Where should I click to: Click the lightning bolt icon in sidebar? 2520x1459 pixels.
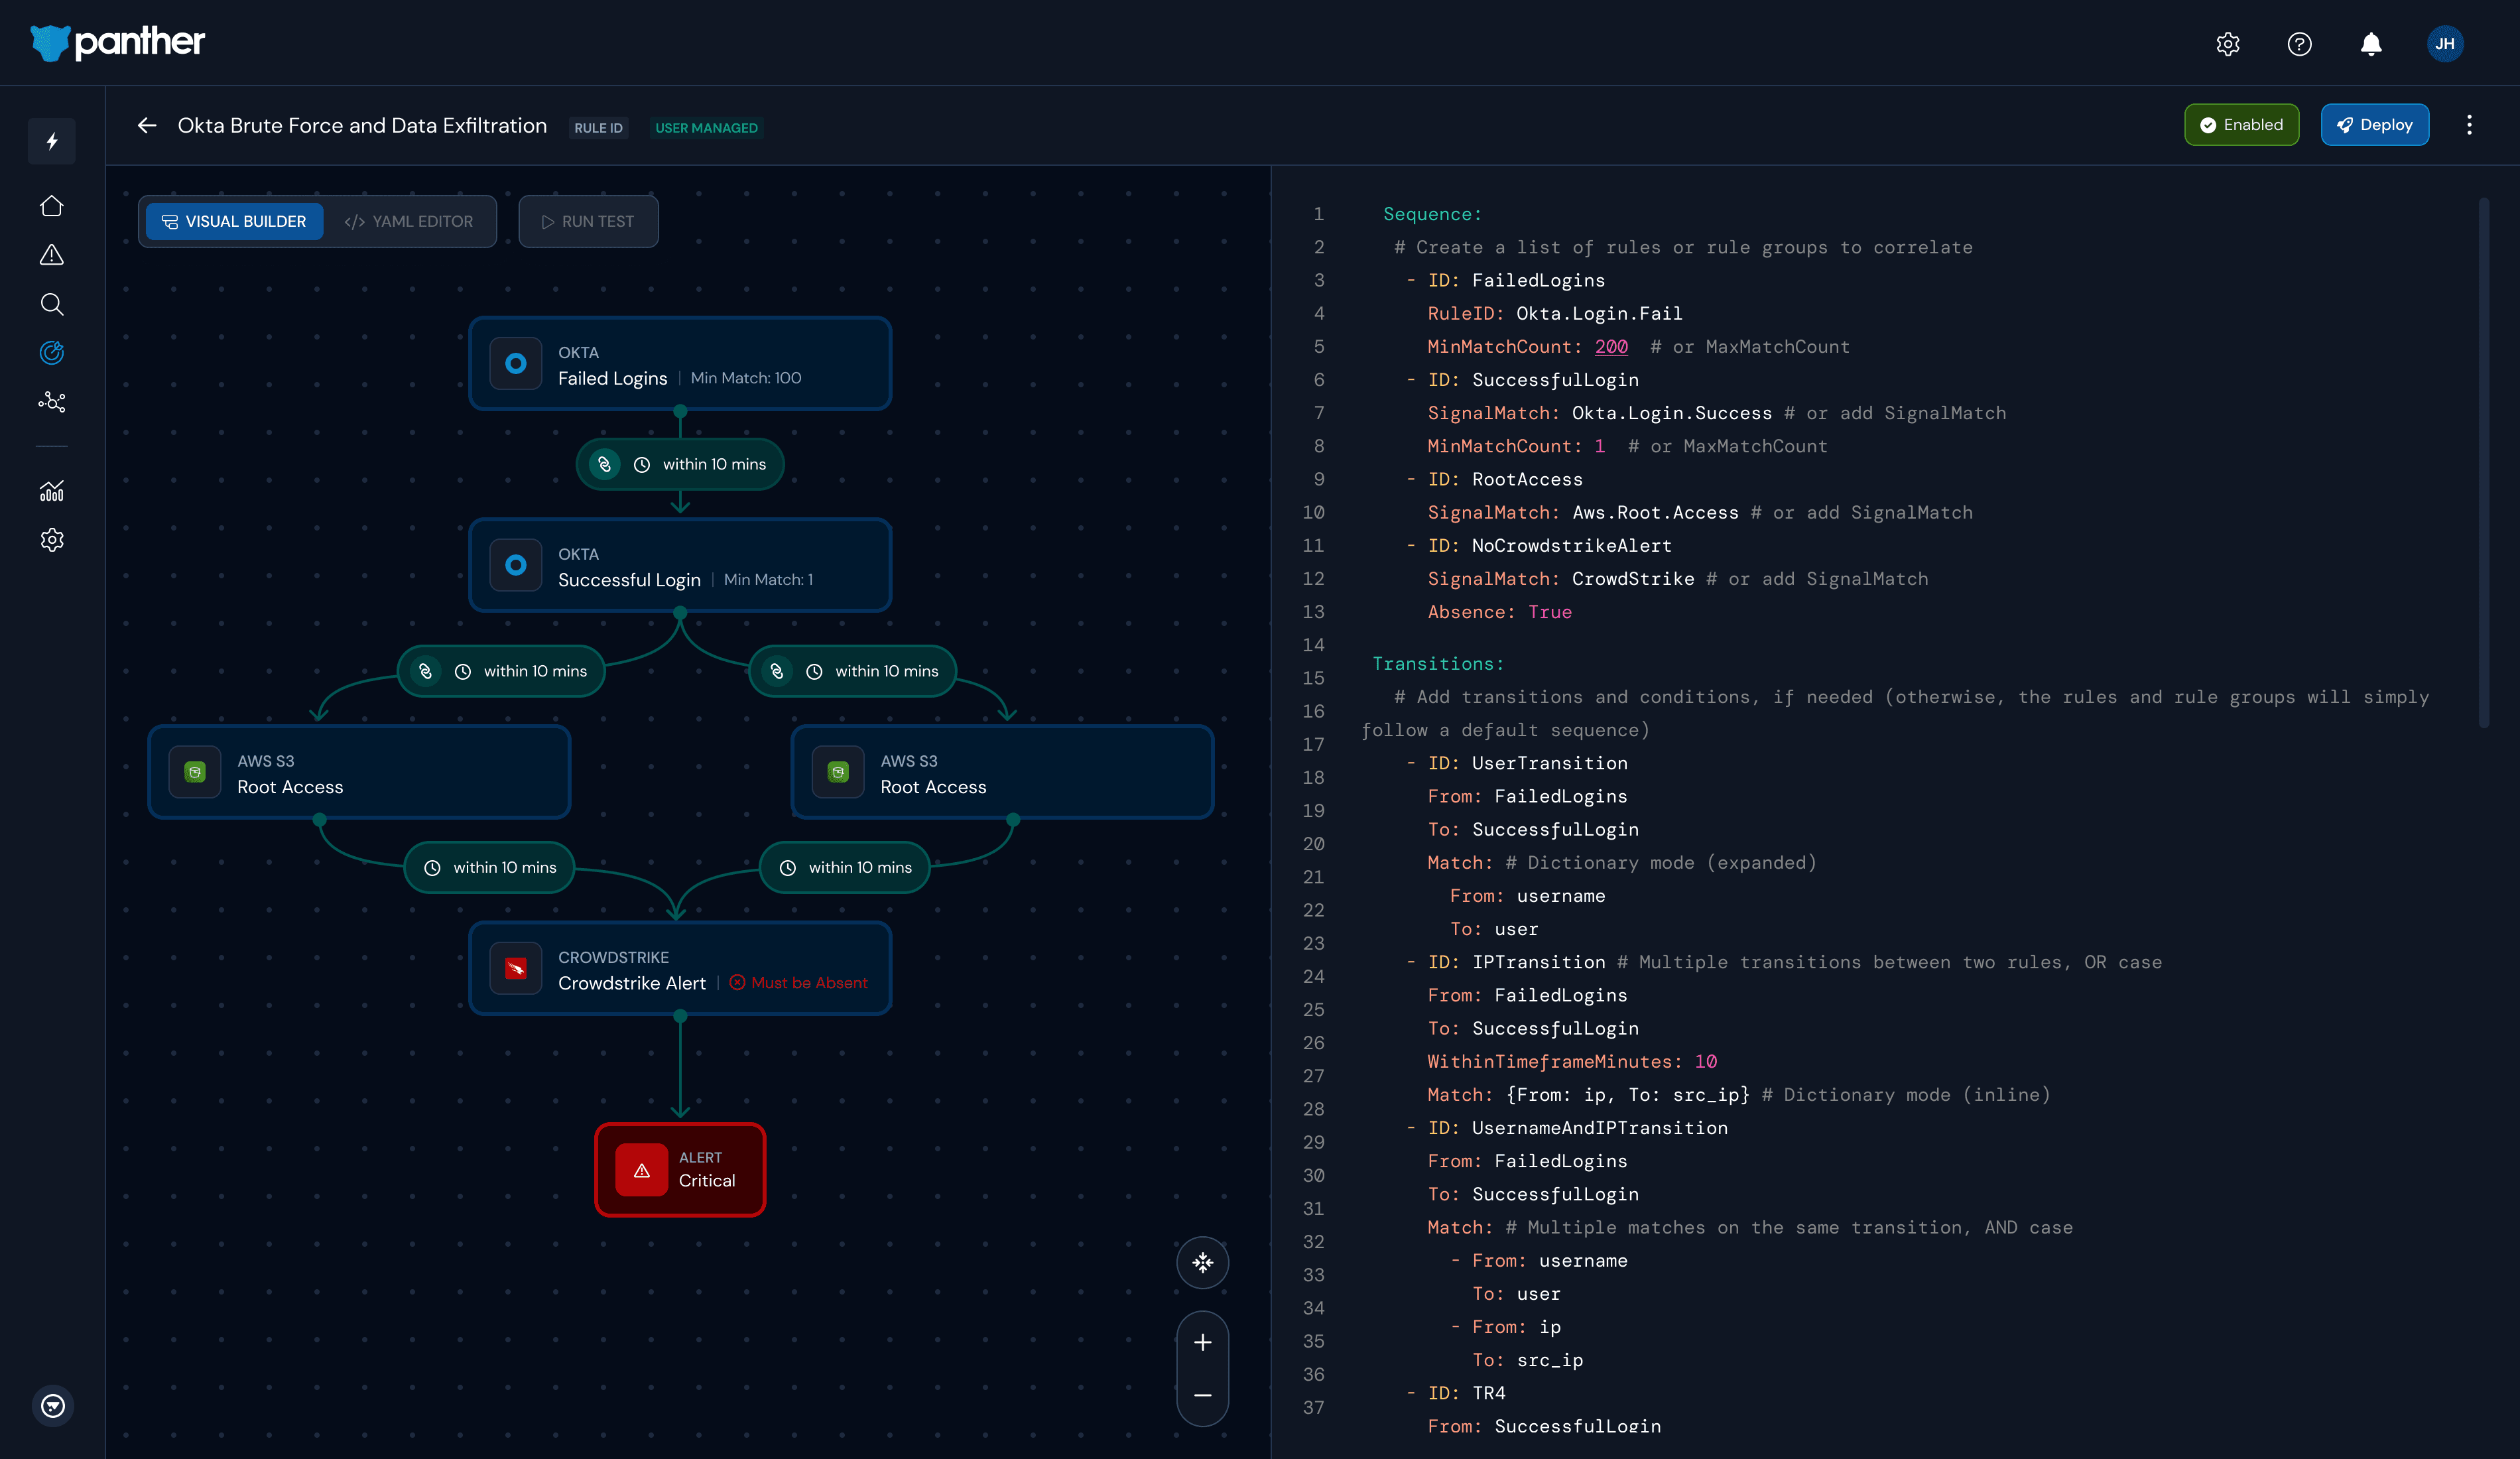[52, 141]
